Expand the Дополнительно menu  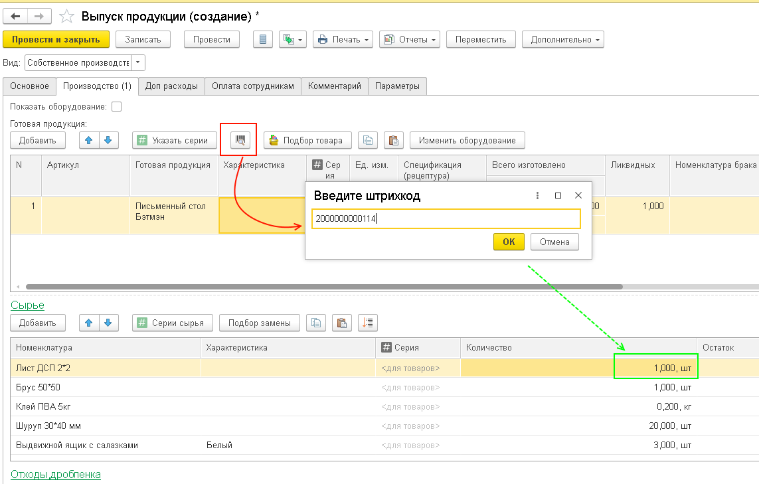coord(563,40)
